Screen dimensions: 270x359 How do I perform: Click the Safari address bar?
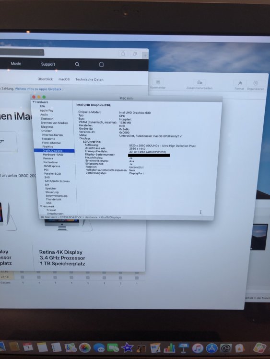(22, 53)
